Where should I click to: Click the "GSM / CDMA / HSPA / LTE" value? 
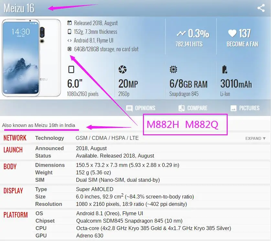[x=107, y=138]
